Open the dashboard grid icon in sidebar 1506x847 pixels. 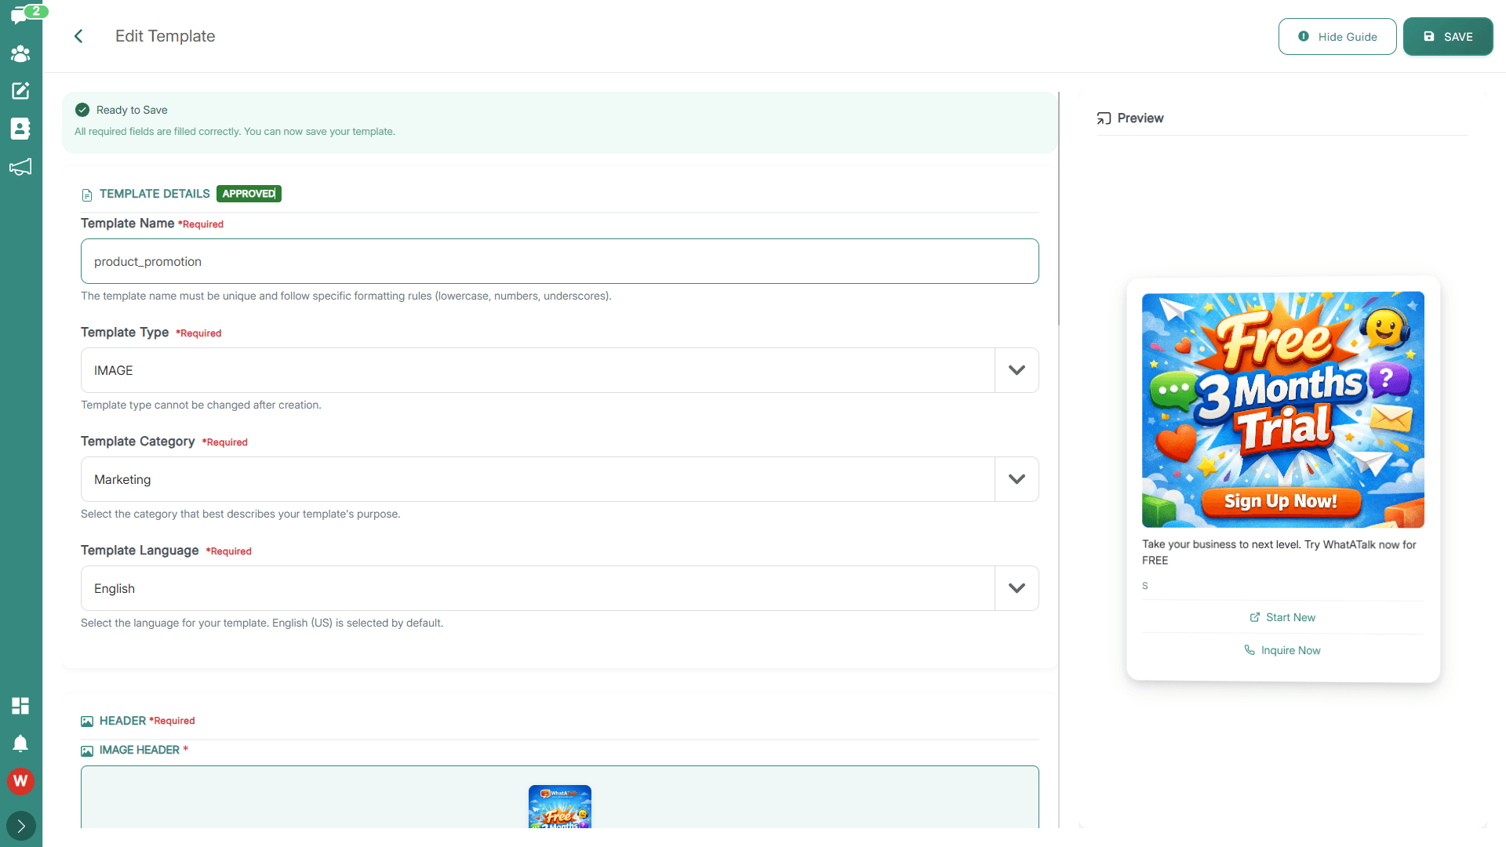[x=20, y=706]
